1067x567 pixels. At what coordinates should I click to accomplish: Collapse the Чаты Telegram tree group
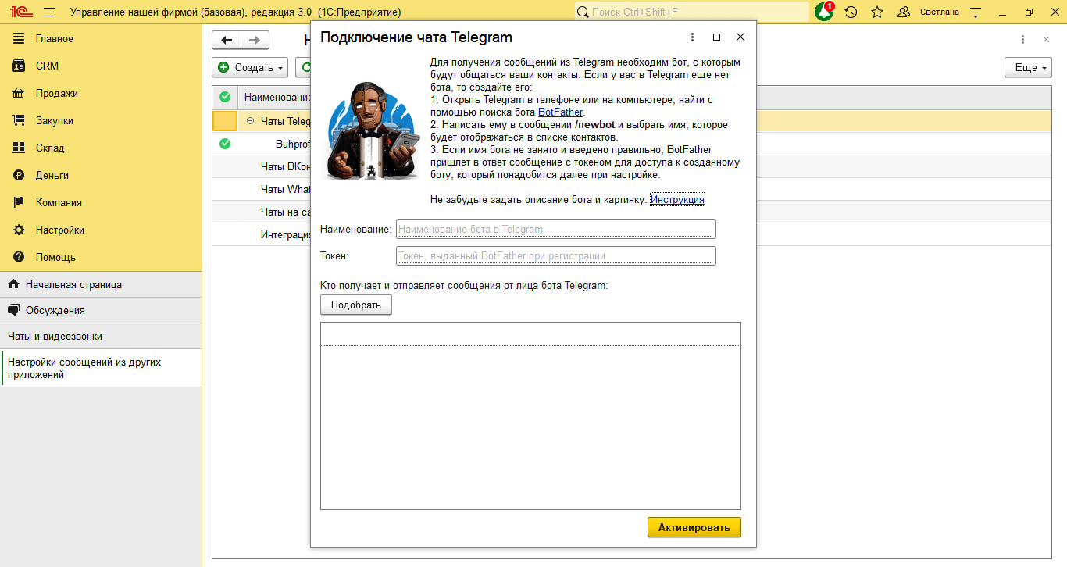click(x=251, y=121)
